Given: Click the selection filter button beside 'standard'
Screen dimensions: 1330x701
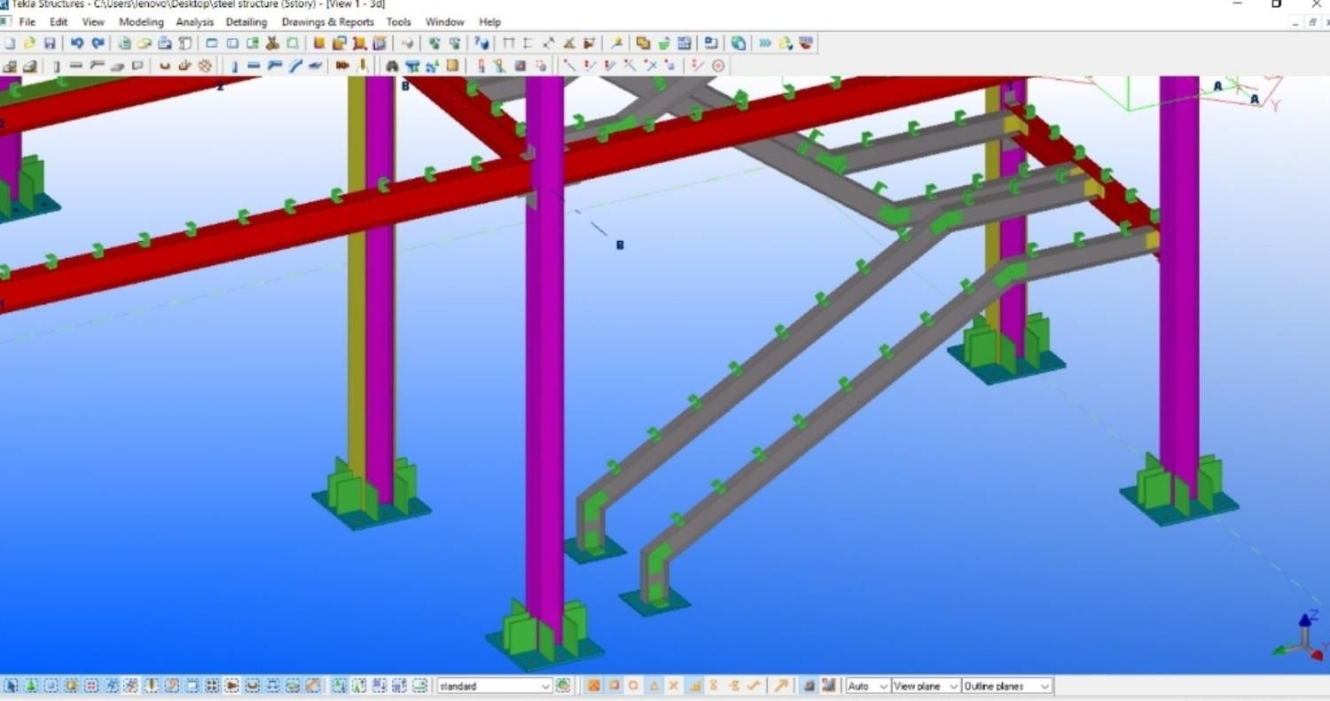Looking at the screenshot, I should pyautogui.click(x=562, y=686).
